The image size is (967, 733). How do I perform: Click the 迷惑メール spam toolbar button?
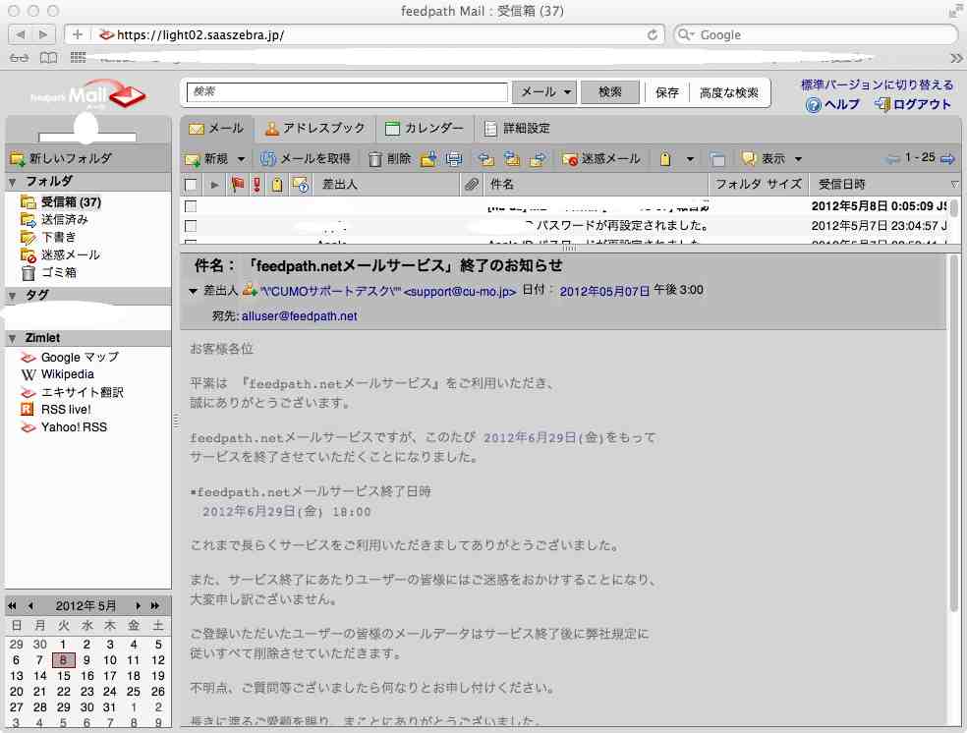[x=600, y=158]
